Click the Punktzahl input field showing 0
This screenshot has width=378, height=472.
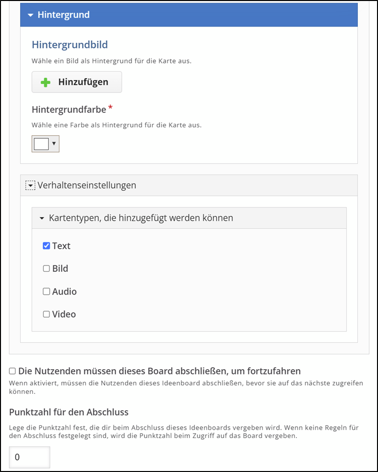click(x=29, y=457)
